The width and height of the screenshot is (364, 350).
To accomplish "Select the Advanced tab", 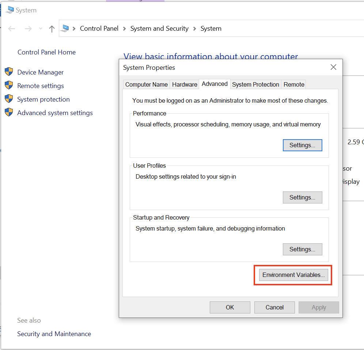I will [215, 84].
